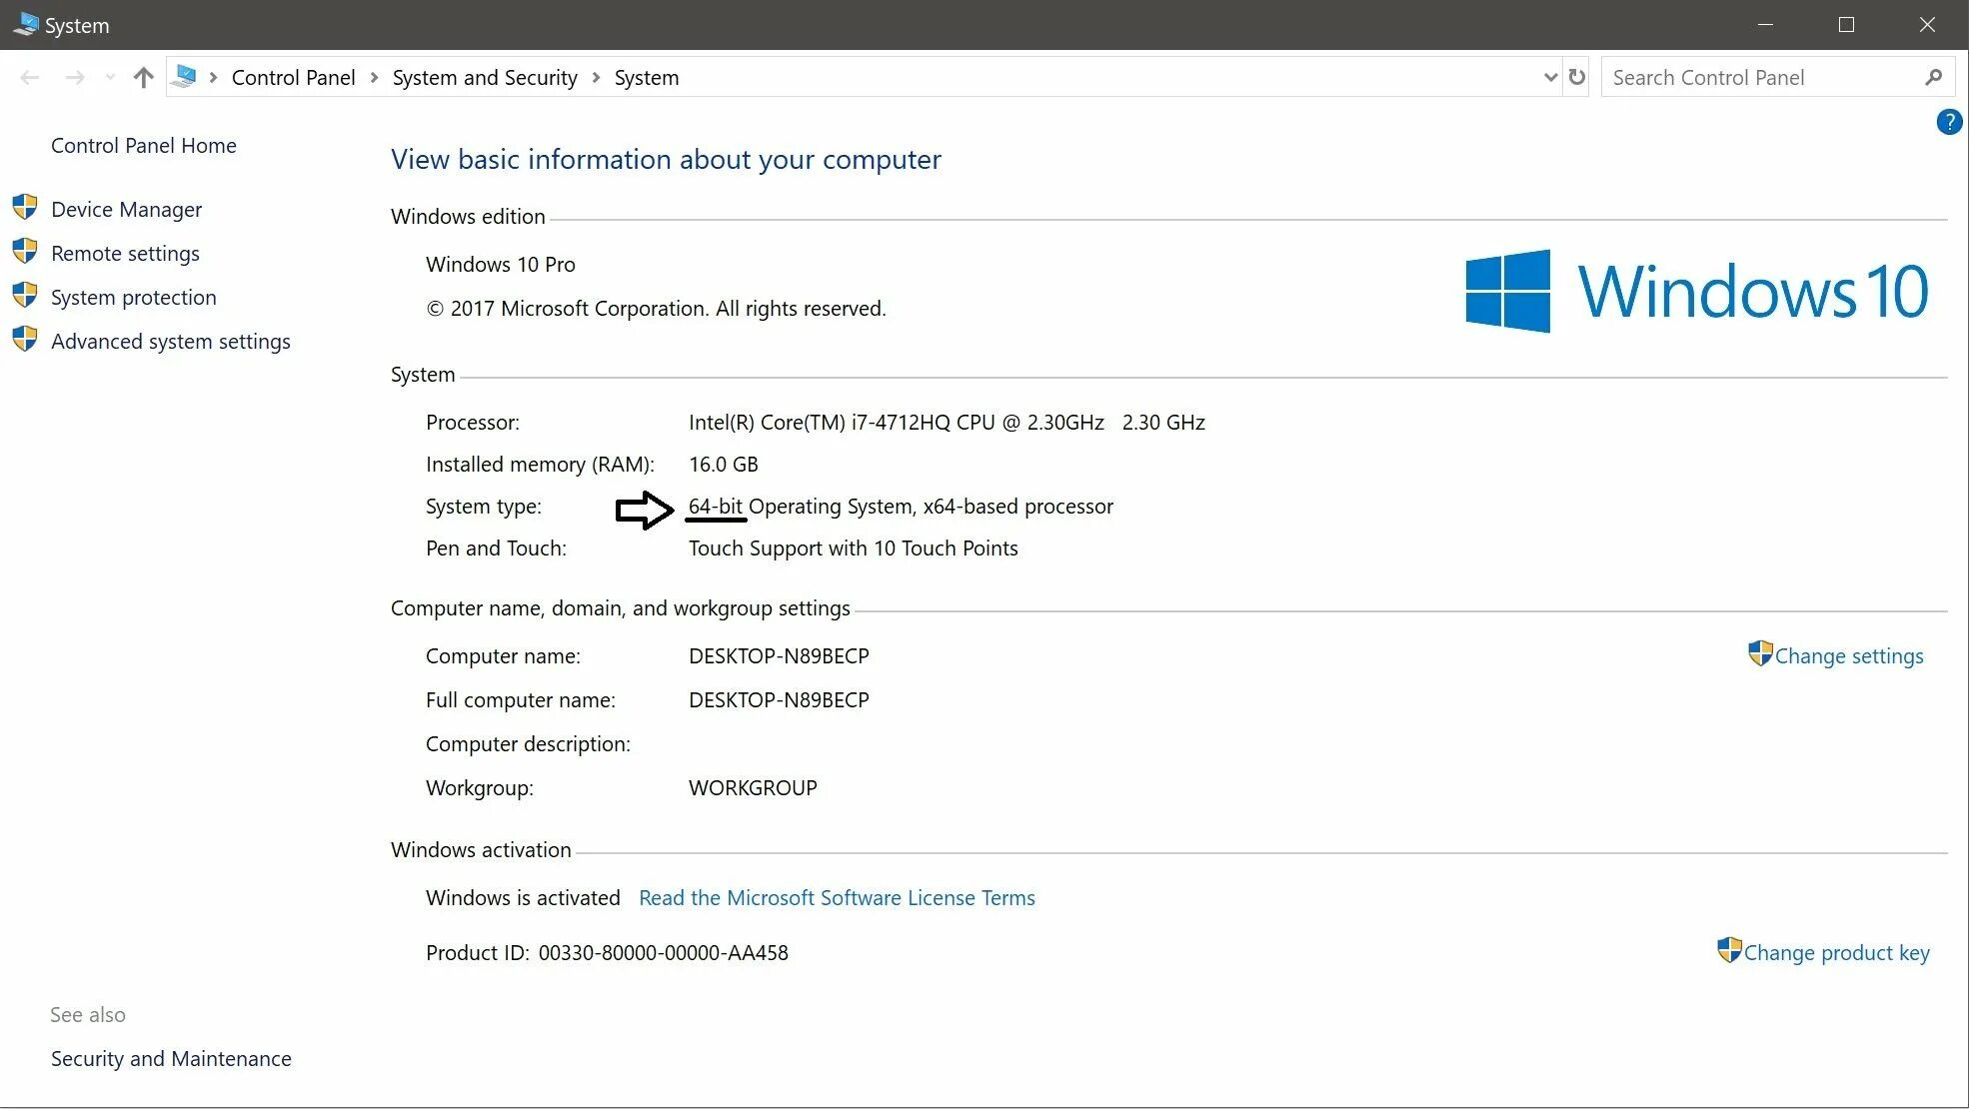The height and width of the screenshot is (1109, 1969).
Task: Navigate to the System and Security breadcrumb
Action: point(485,77)
